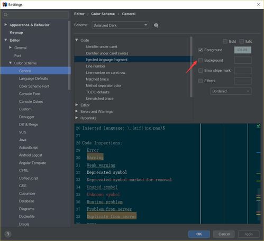The width and height of the screenshot is (264, 241).
Task: Click Warning text in preview
Action: (x=95, y=157)
